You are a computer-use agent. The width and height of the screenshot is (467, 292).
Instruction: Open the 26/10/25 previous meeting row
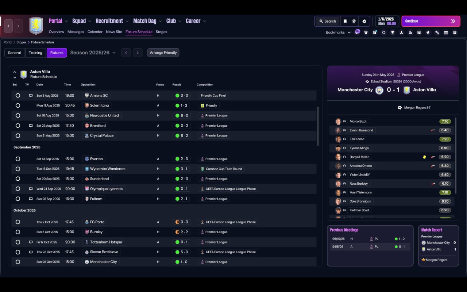pyautogui.click(x=370, y=239)
